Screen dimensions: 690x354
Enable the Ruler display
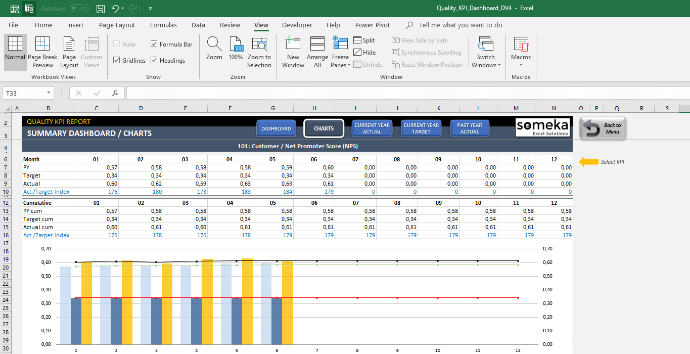[x=117, y=44]
